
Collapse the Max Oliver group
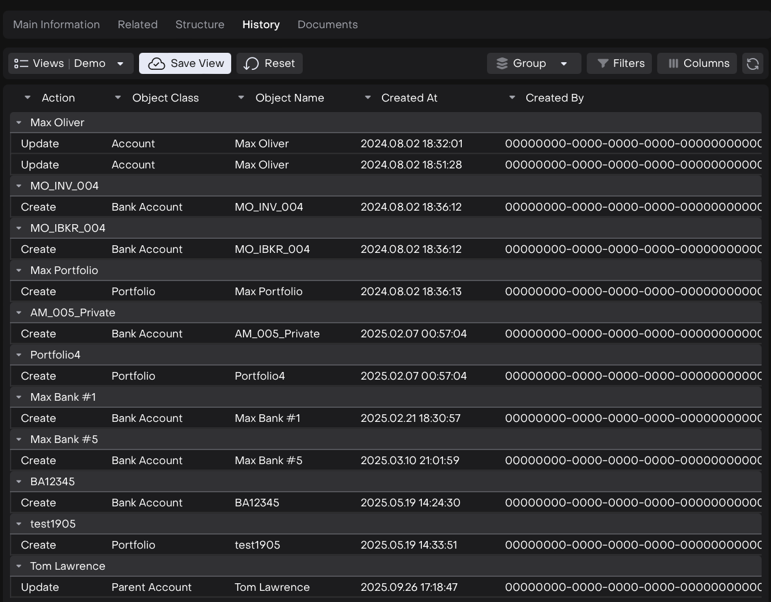click(19, 123)
